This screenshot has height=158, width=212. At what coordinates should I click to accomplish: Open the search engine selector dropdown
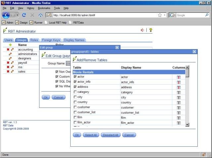click(x=175, y=15)
